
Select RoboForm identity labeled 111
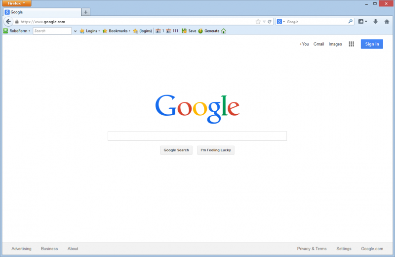pos(172,31)
